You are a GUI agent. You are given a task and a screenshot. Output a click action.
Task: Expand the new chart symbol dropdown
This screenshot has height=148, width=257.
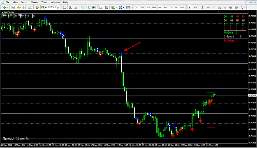pos(7,7)
